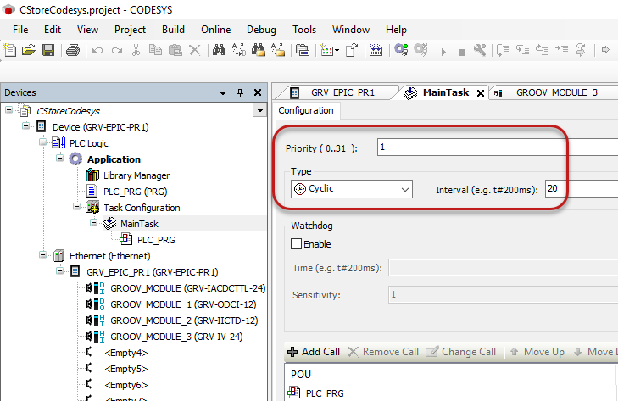Click the Redo arrow icon
618x401 pixels.
point(117,51)
